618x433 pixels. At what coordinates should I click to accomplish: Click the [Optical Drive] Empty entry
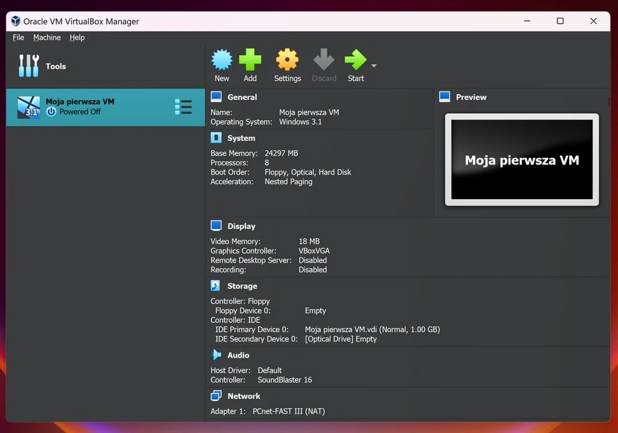tap(341, 339)
